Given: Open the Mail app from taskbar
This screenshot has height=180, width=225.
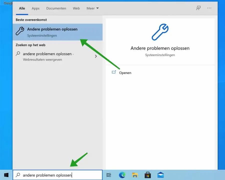Looking at the screenshot, I should [x=160, y=175].
